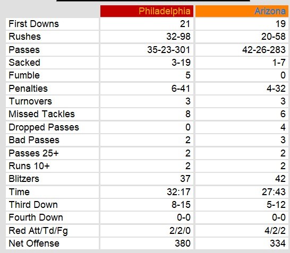Click Arizona's 42-26-283 passes value

(x=264, y=50)
